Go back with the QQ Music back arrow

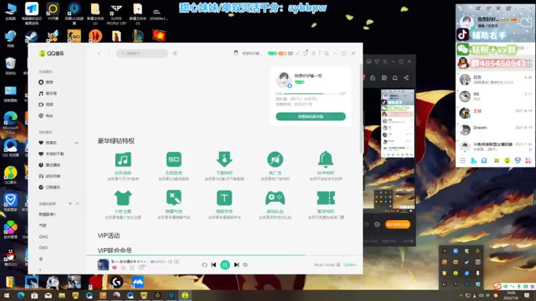pyautogui.click(x=98, y=54)
